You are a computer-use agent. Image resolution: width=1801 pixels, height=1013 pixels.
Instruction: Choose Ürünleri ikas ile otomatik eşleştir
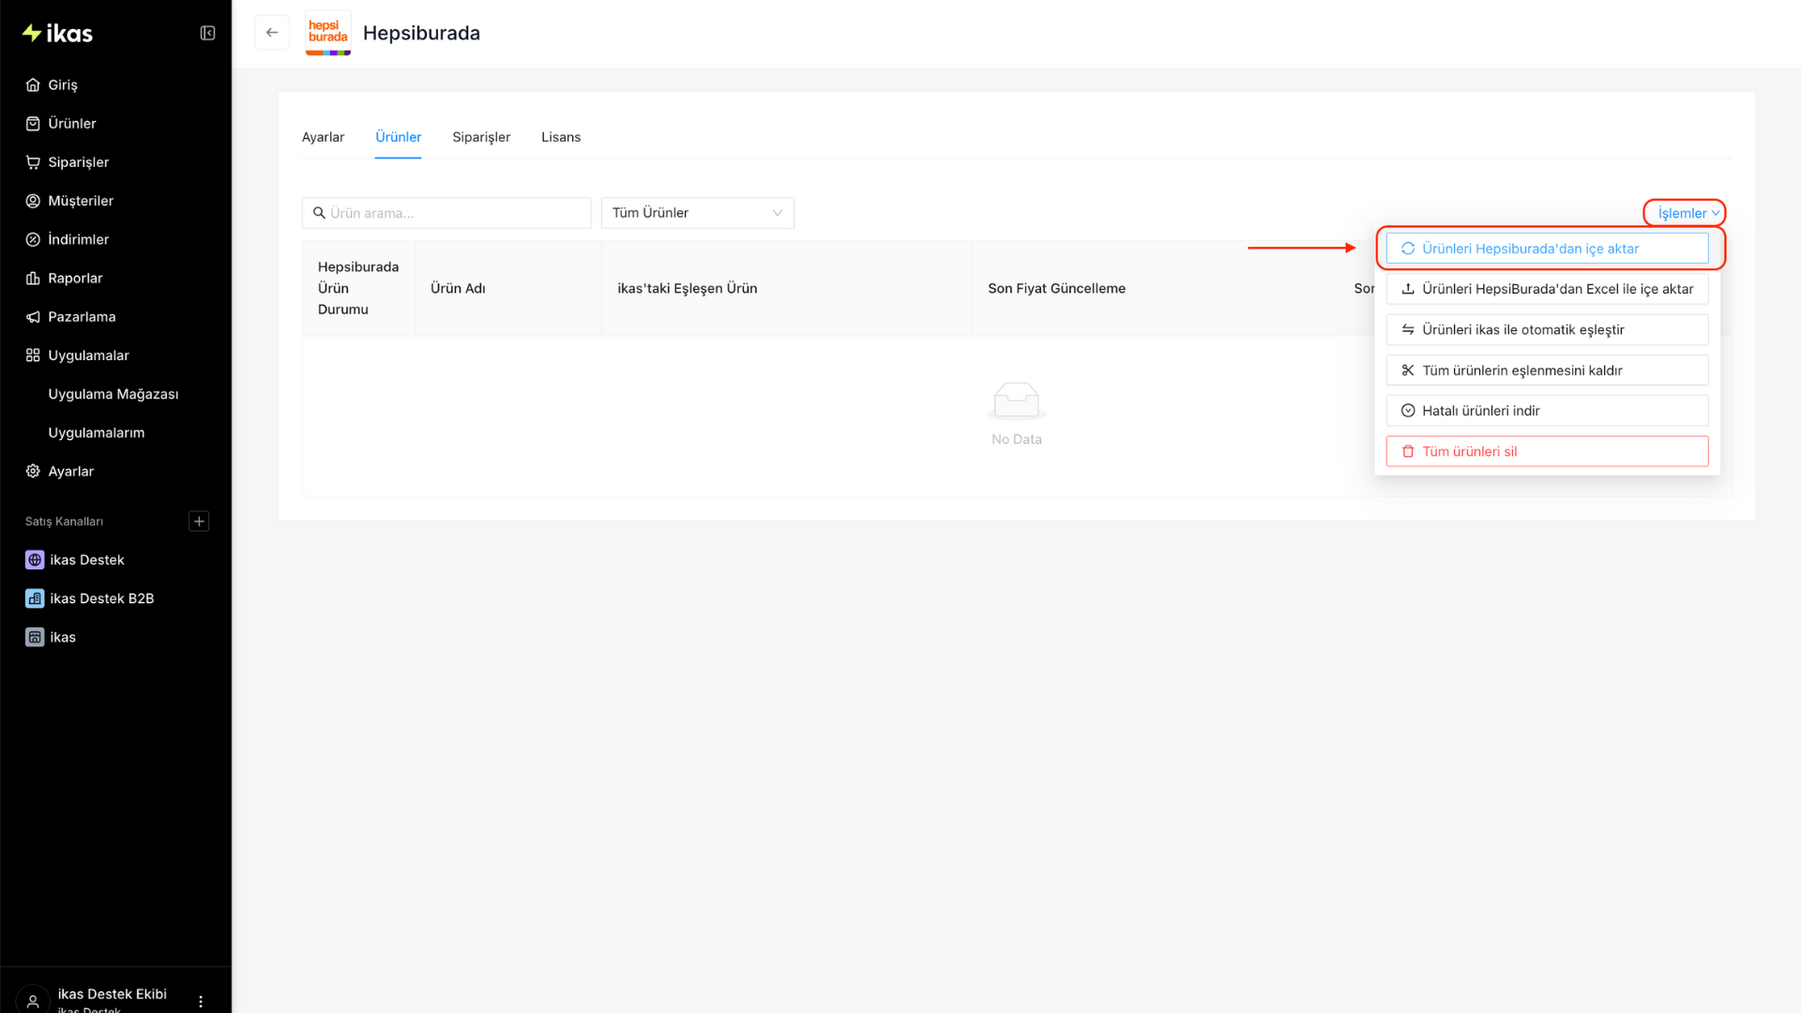1547,329
